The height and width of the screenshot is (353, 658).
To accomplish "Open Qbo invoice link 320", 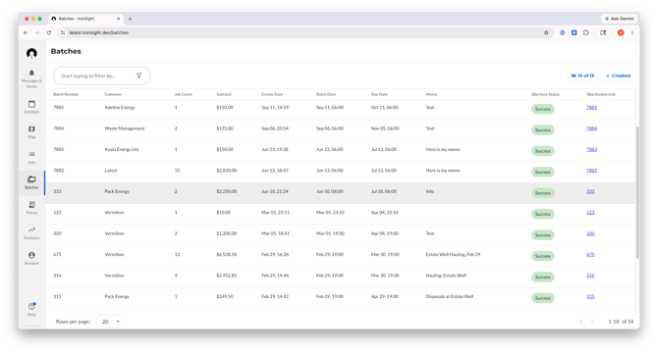I will [590, 233].
